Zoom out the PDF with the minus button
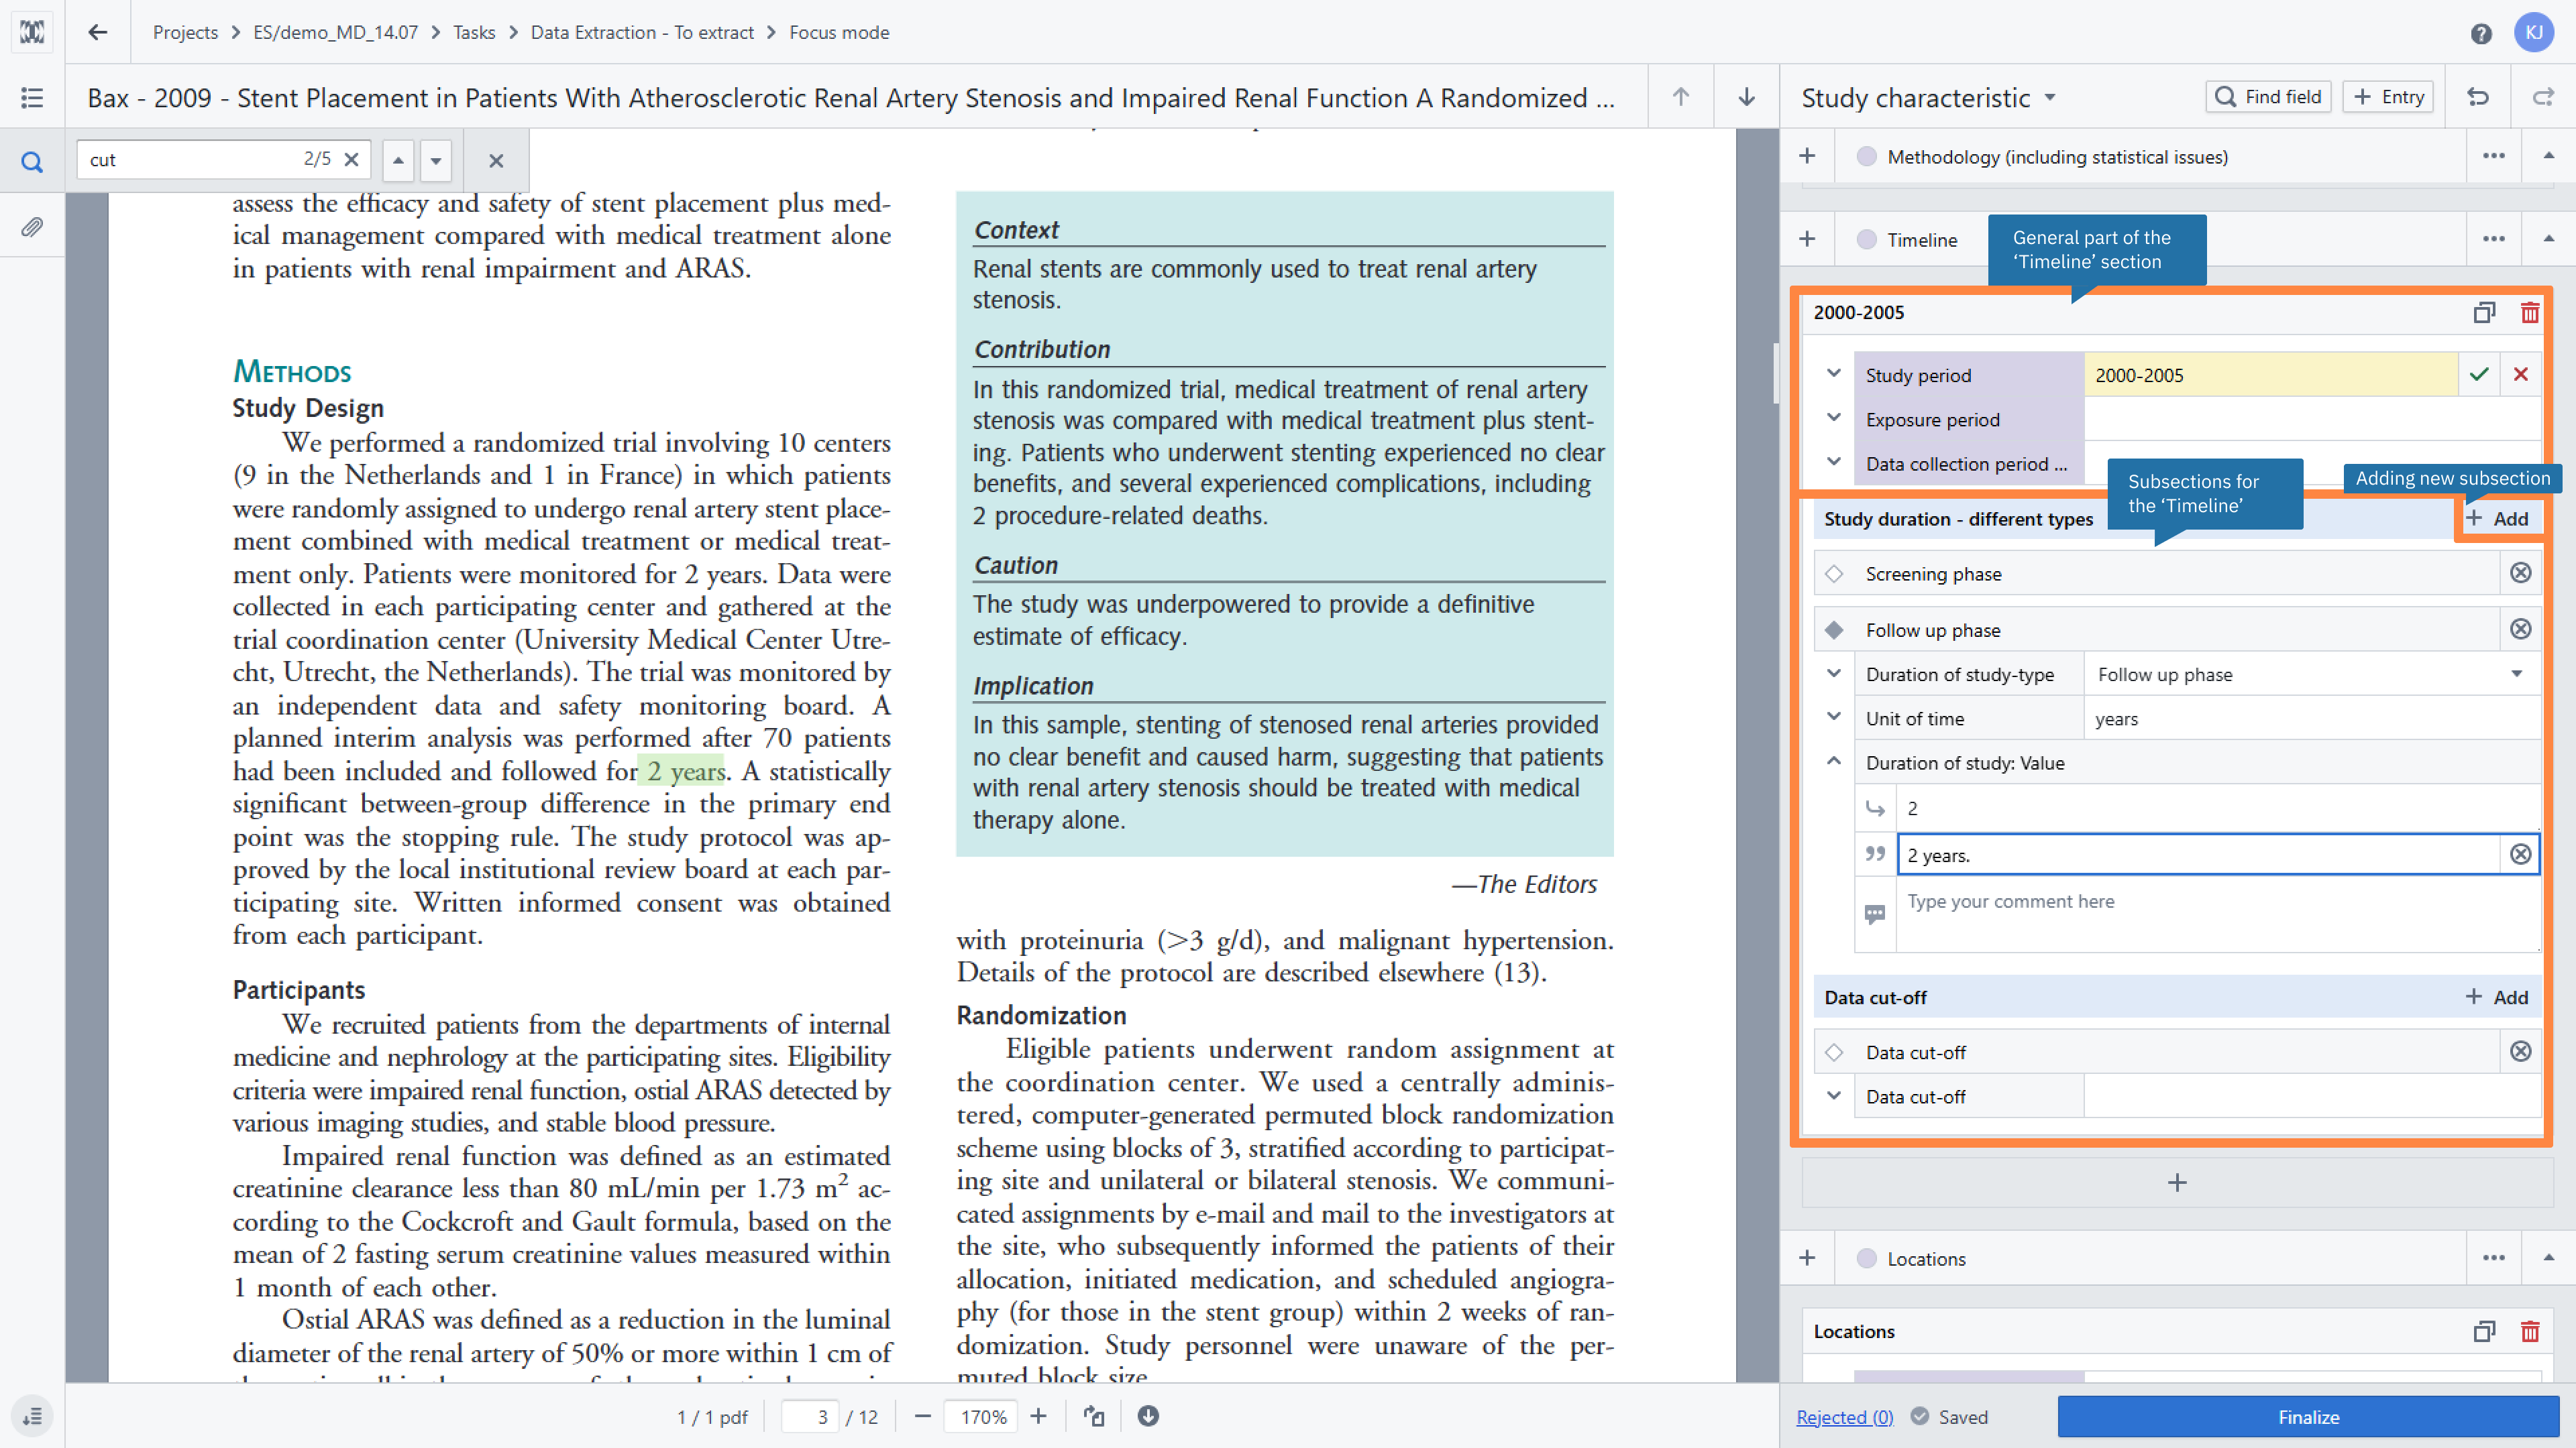 (923, 1416)
